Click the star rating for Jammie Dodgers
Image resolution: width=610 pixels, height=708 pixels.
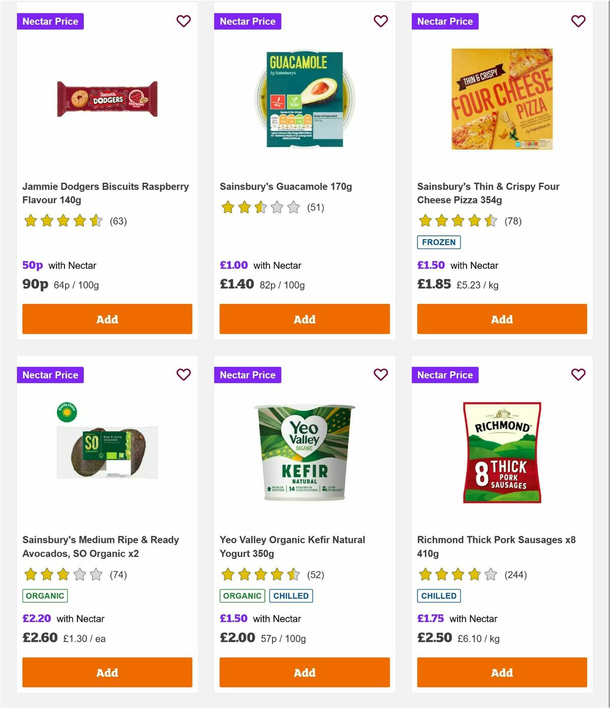tap(63, 221)
